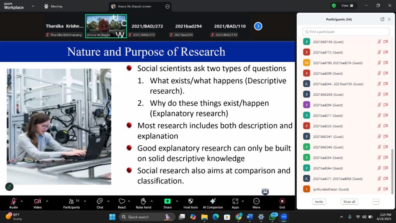Expand the Audio options arrow

22,201
